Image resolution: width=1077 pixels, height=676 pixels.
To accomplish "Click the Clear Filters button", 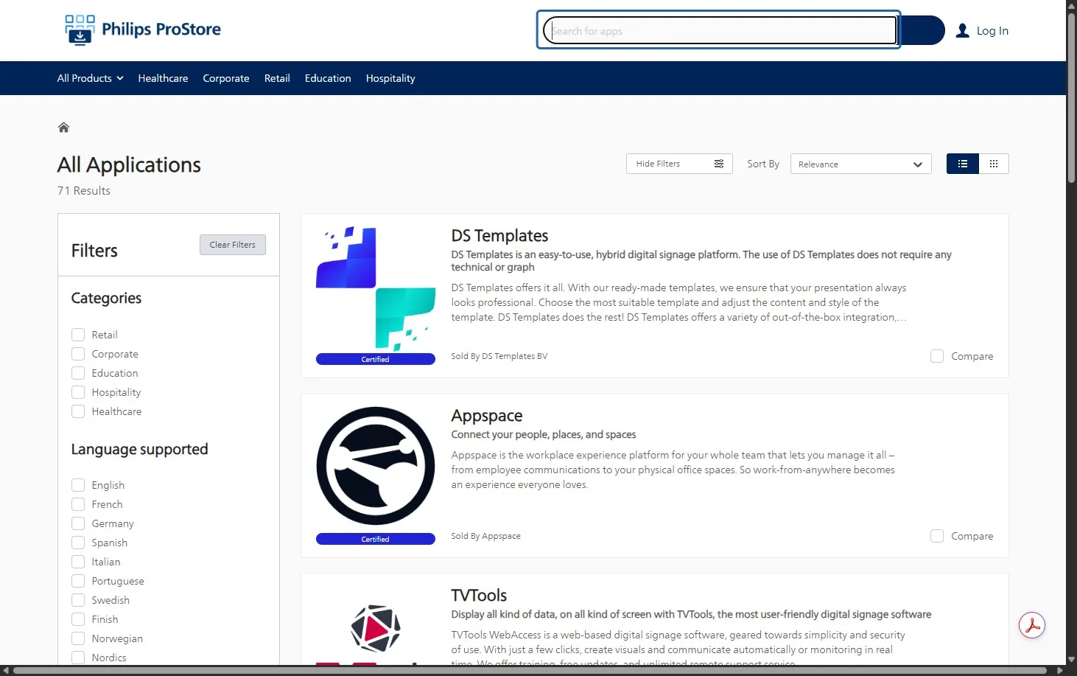I will [x=233, y=245].
